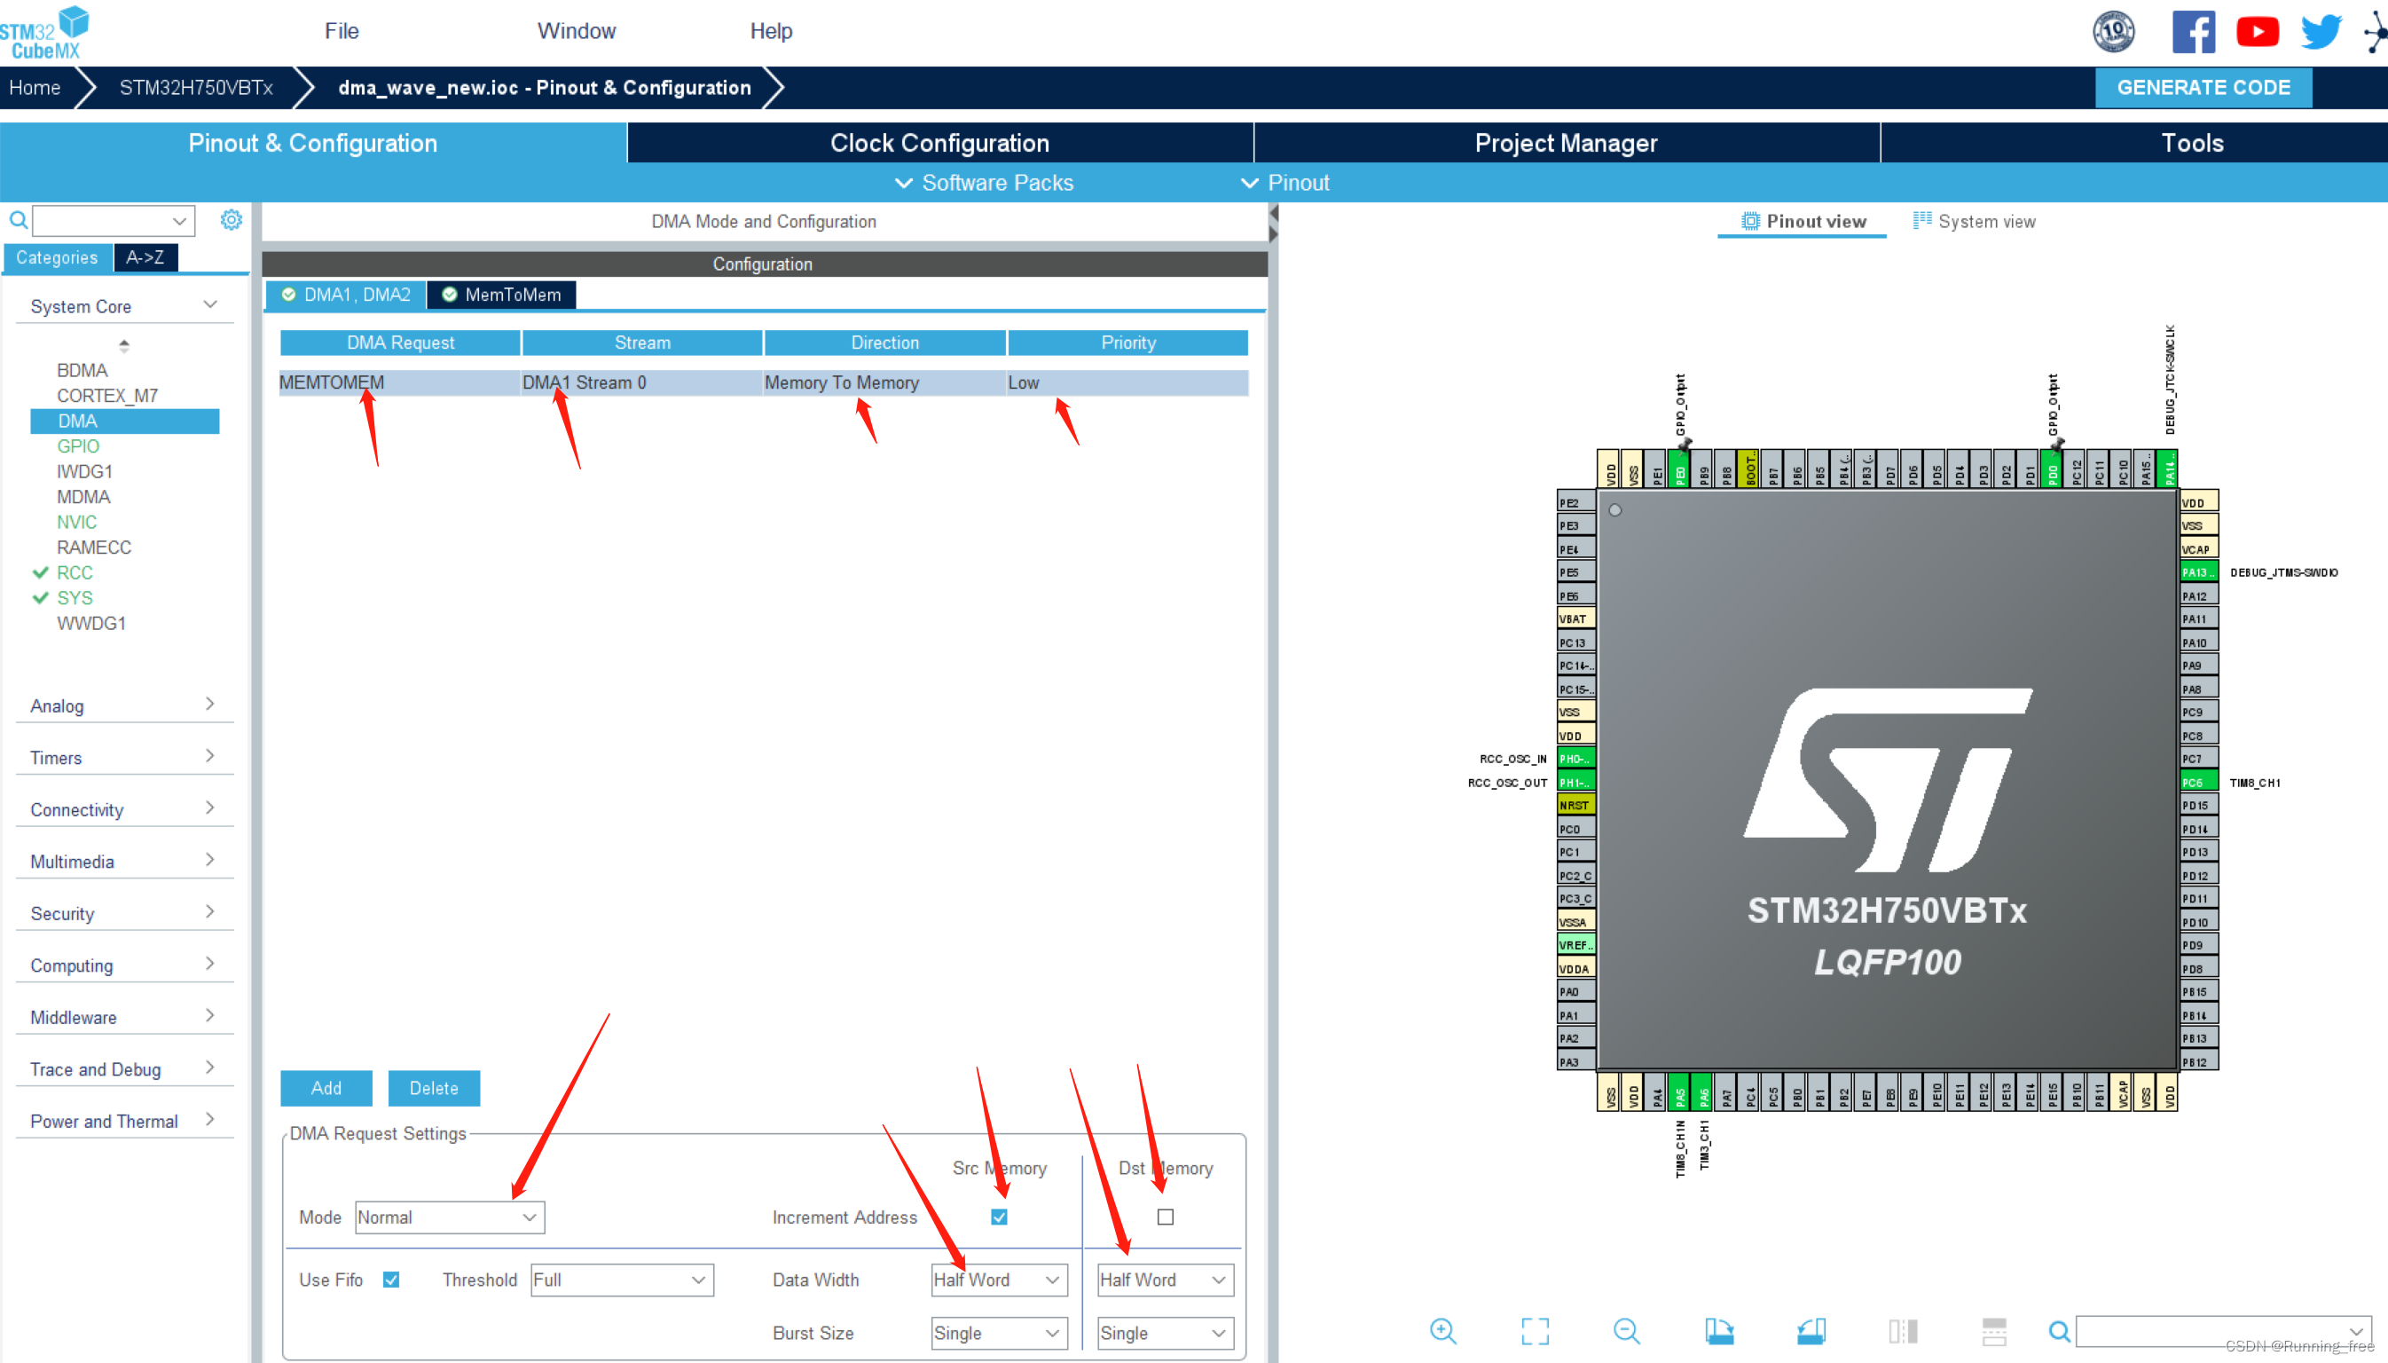Open the Window menu

coord(577,31)
